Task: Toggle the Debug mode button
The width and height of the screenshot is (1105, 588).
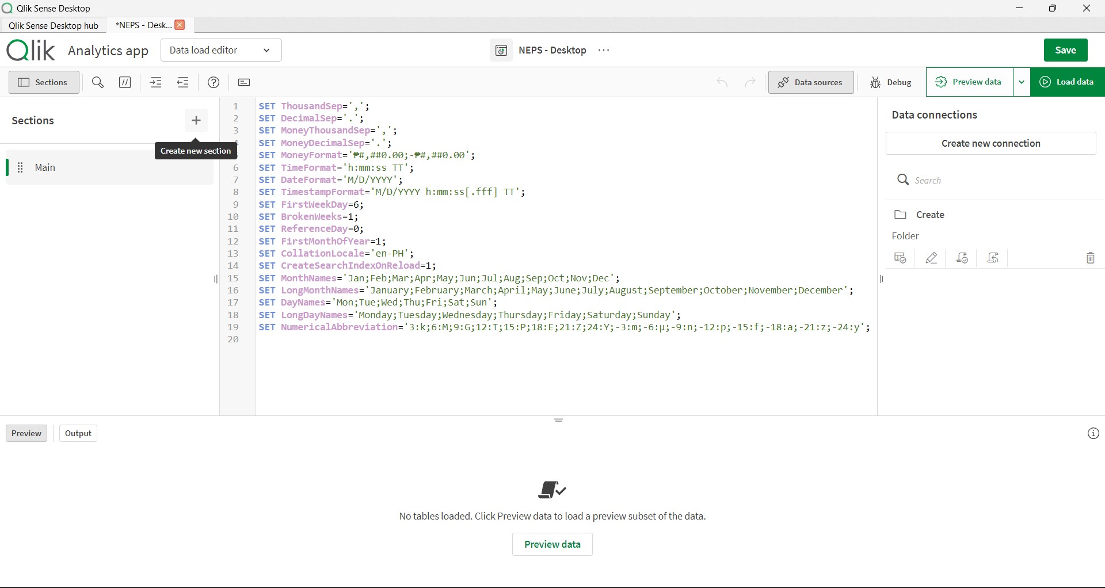Action: (x=891, y=82)
